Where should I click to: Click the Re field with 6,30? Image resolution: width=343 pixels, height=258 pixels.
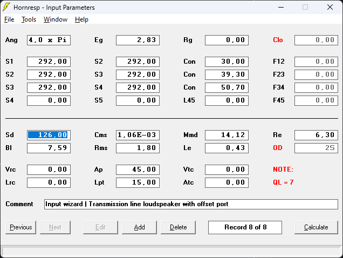tap(317, 135)
